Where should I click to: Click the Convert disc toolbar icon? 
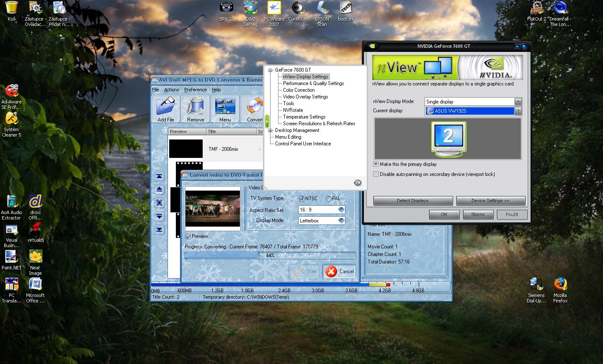[253, 109]
